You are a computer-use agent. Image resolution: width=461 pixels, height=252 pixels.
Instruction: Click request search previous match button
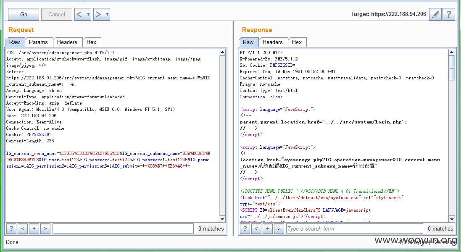point(23,228)
